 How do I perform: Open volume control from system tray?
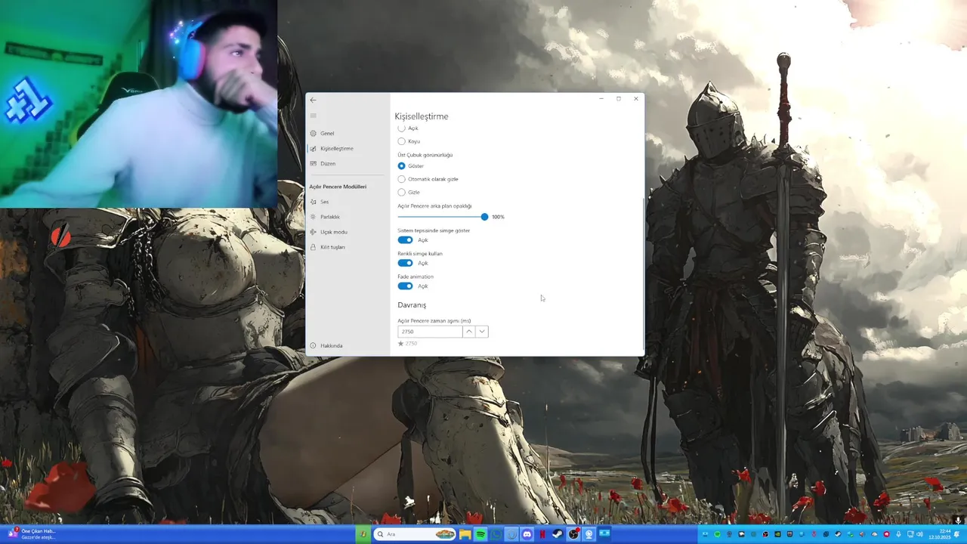click(x=919, y=534)
